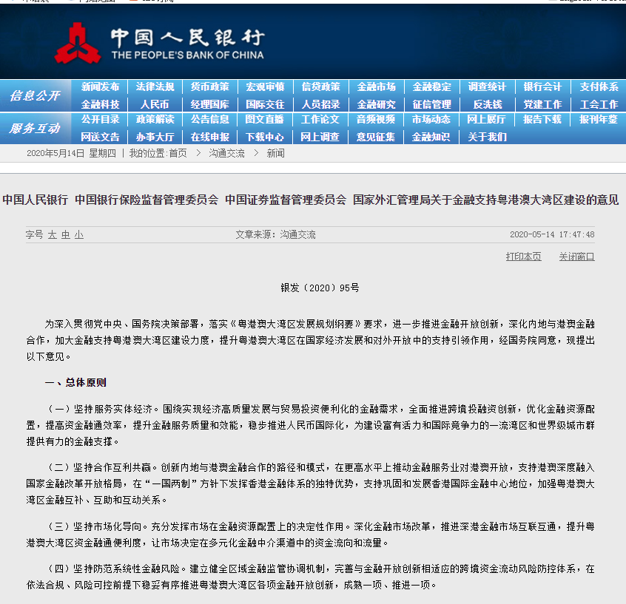Go to 金融研究 section

click(376, 104)
